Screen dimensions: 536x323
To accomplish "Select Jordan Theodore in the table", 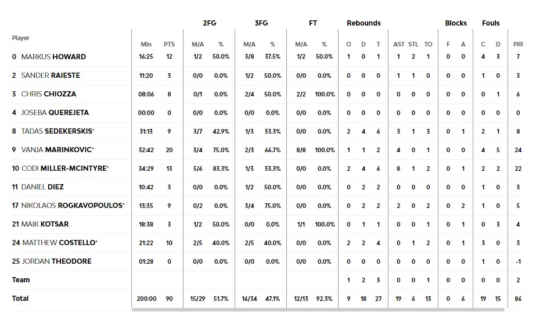I will point(56,261).
